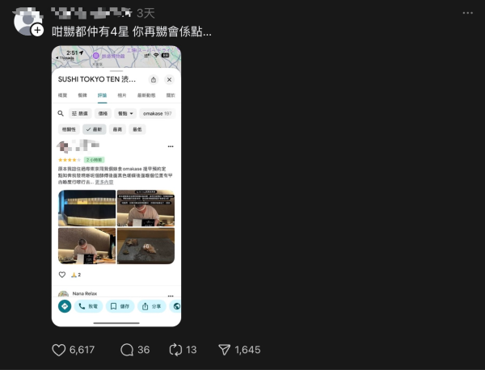
Task: Repost using the icon with 13
Action: (175, 350)
